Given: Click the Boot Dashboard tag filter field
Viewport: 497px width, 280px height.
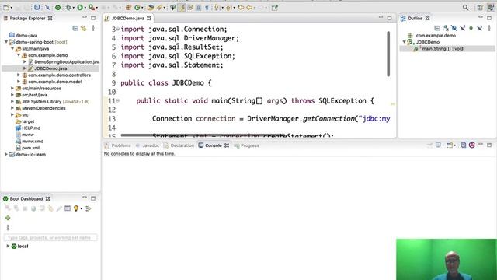Looking at the screenshot, I should [x=50, y=237].
